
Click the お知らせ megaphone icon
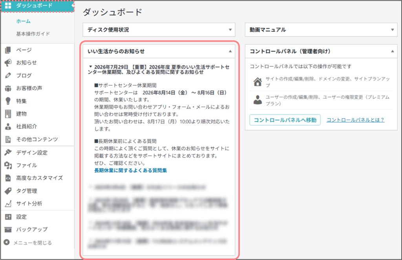[x=8, y=63]
